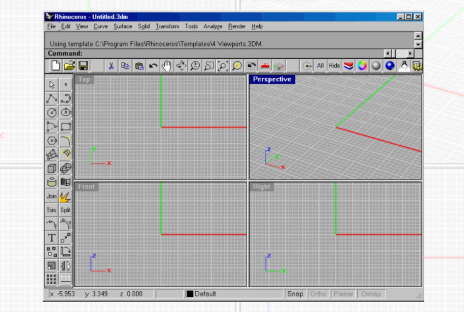Open the Transform menu
Image resolution: width=464 pixels, height=312 pixels.
(167, 26)
